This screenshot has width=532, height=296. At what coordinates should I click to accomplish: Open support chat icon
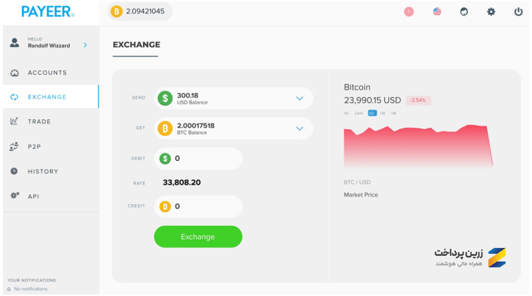pyautogui.click(x=464, y=11)
